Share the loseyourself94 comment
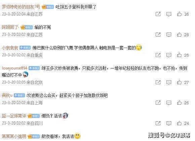195x141 pixels. 158,82
